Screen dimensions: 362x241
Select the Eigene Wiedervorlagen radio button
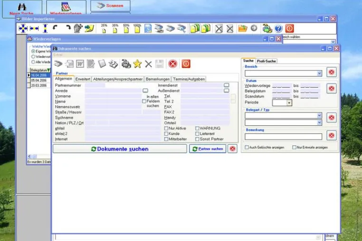[33, 51]
